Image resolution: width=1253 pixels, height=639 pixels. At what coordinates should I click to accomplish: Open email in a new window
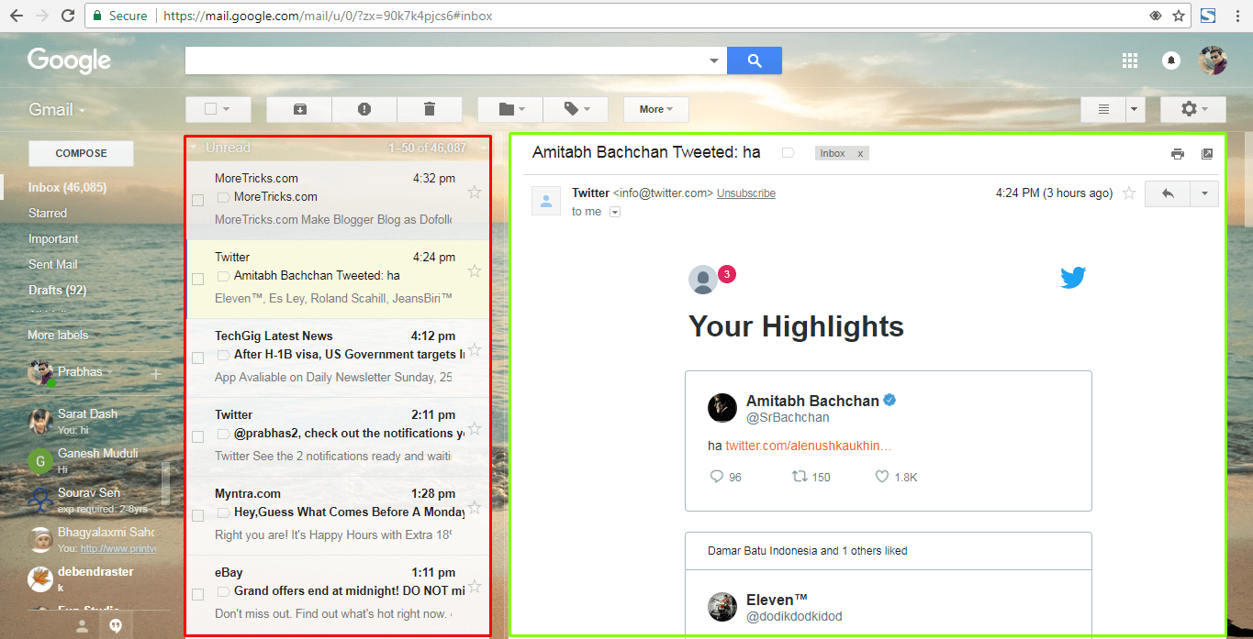(1207, 153)
